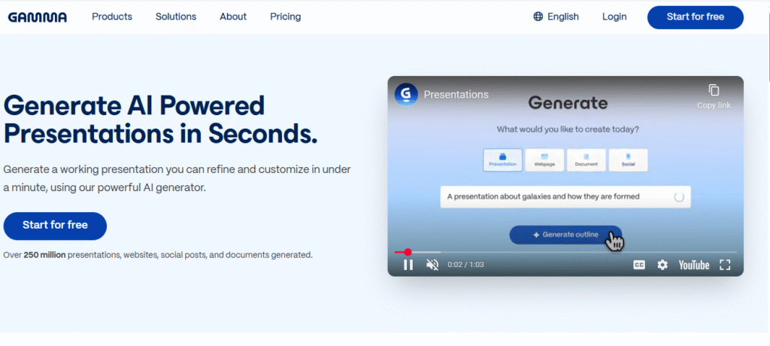Click the Login link
Screen dimensions: 770x346
[x=614, y=17]
